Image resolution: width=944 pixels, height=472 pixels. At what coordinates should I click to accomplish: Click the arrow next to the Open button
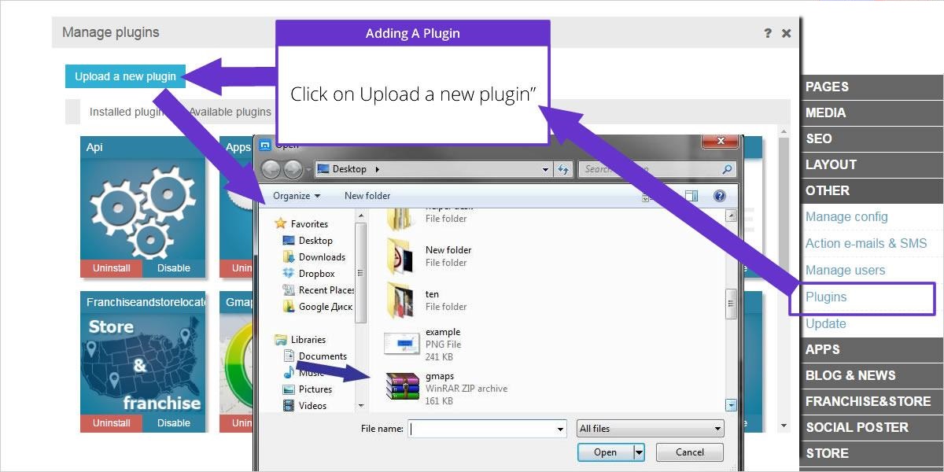(639, 452)
